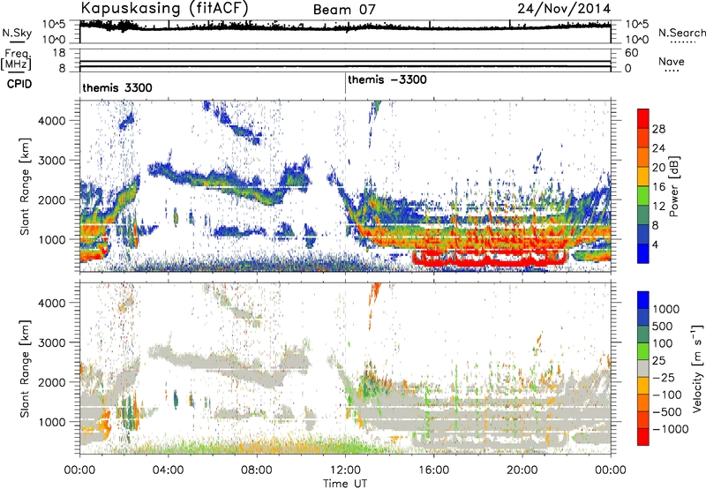Click the '04:00' time axis label
Viewport: 706px width, 489px height.
pyautogui.click(x=168, y=470)
